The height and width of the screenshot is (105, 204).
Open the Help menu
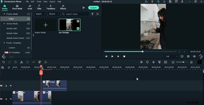(x=59, y=2)
